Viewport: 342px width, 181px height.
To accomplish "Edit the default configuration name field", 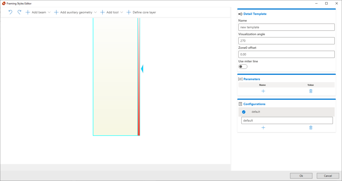I will tap(287, 121).
